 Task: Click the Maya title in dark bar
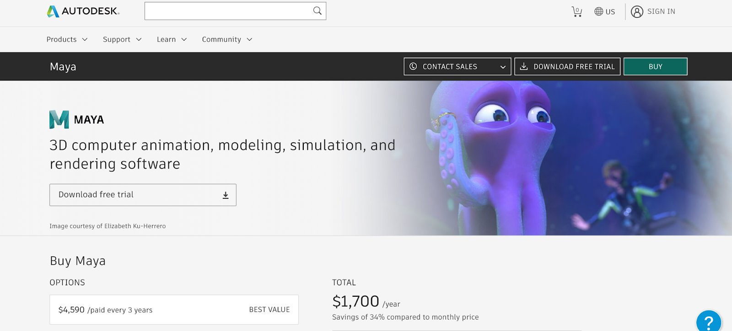[x=63, y=67]
